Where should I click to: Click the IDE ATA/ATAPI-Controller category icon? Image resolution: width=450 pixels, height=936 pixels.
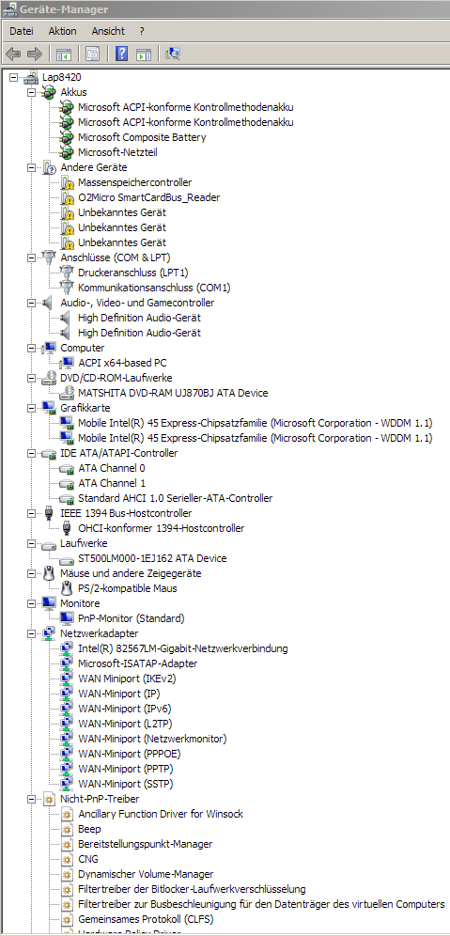(x=50, y=453)
